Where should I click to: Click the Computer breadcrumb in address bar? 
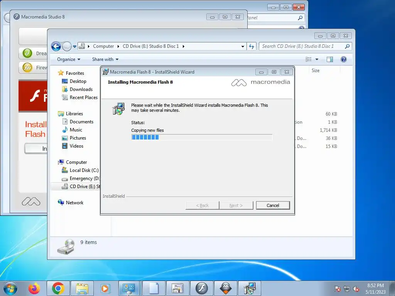(103, 46)
